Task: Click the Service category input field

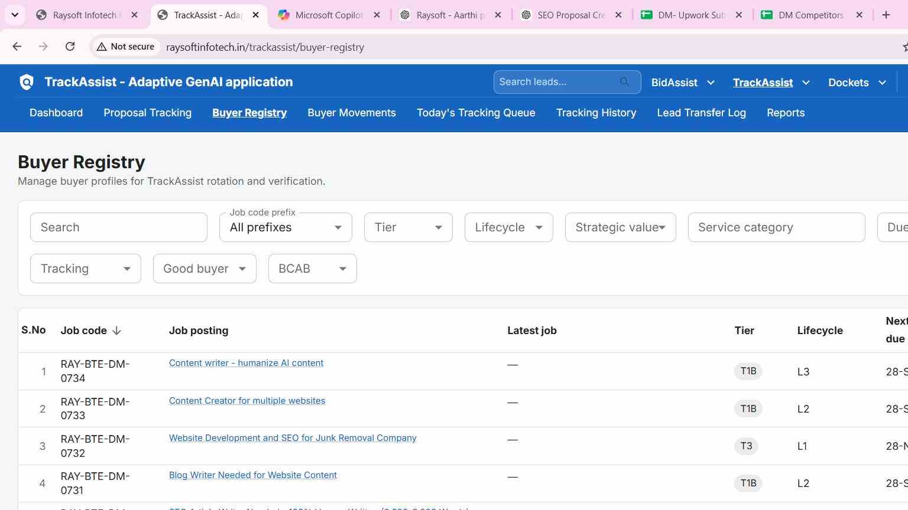Action: click(776, 227)
